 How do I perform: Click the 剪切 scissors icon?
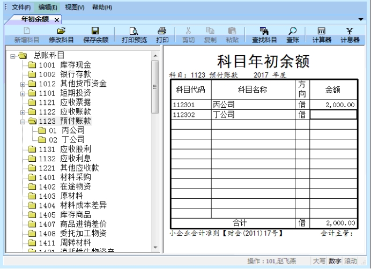point(188,31)
